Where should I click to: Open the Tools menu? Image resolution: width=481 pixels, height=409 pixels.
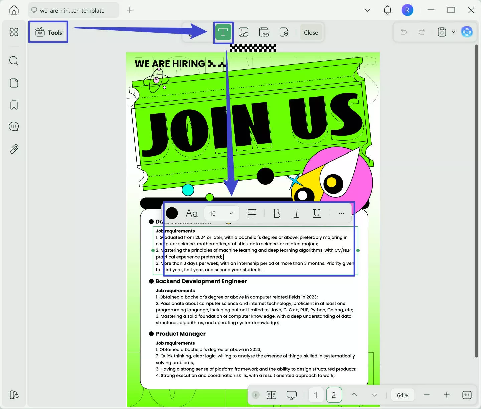coord(48,32)
